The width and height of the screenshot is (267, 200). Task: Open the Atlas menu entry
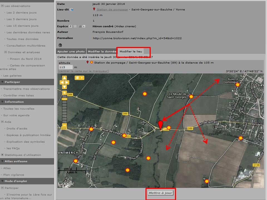[x=7, y=168]
